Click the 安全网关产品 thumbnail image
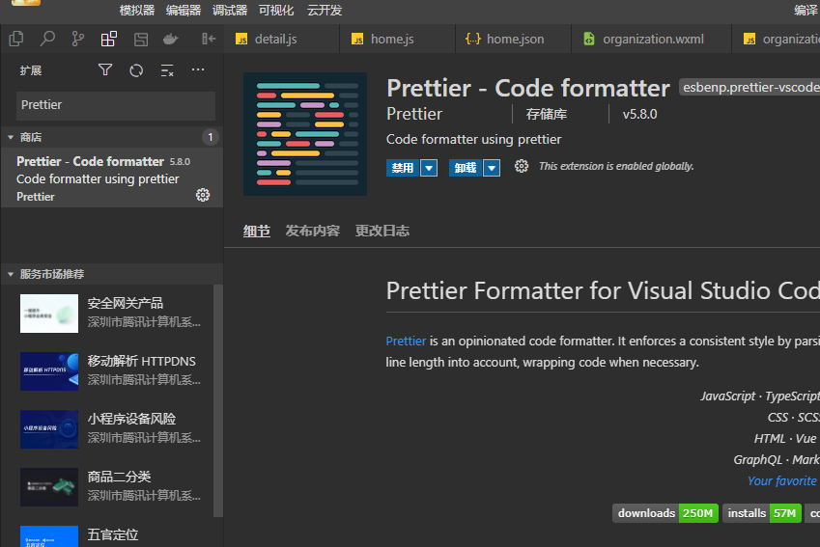820x547 pixels. pyautogui.click(x=49, y=314)
